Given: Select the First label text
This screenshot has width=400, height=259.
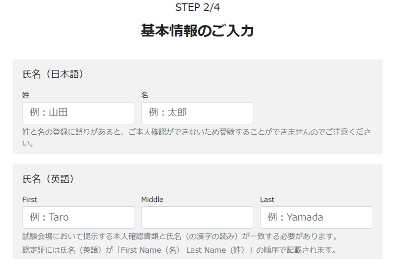Looking at the screenshot, I should 30,200.
